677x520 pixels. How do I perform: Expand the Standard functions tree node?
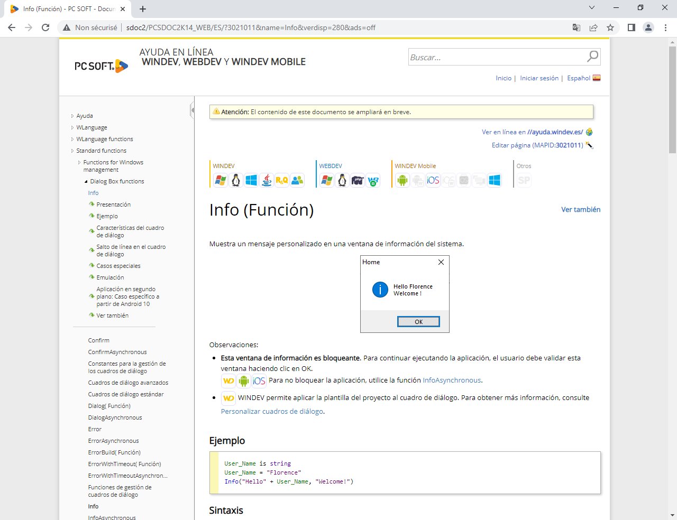click(72, 151)
